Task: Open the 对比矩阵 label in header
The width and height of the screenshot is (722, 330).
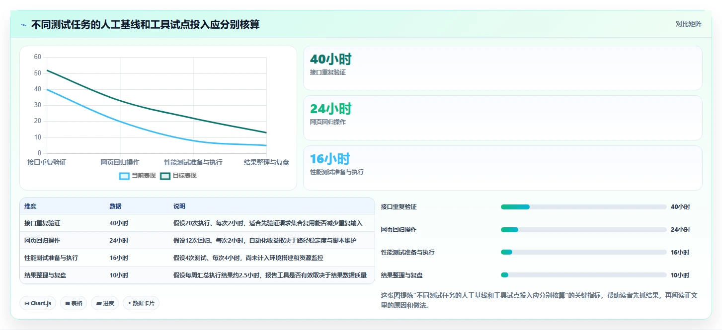Action: coord(688,24)
